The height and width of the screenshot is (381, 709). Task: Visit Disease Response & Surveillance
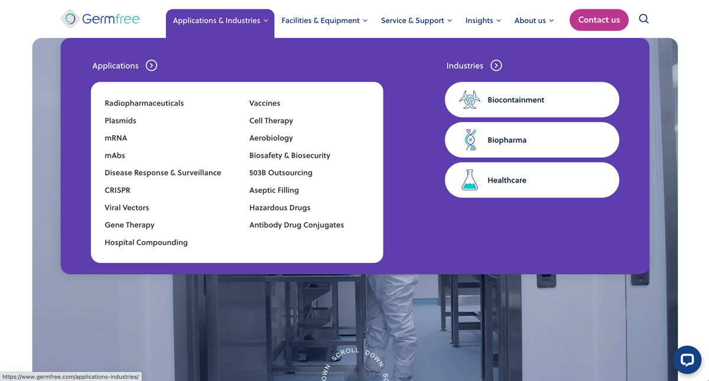[162, 173]
